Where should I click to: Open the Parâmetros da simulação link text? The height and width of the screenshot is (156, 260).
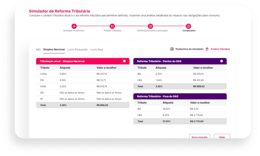189,49
